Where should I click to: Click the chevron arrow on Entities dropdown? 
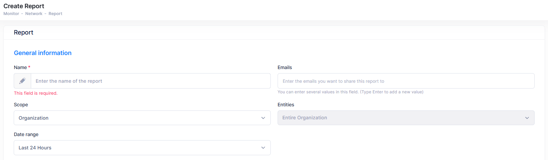click(x=527, y=118)
